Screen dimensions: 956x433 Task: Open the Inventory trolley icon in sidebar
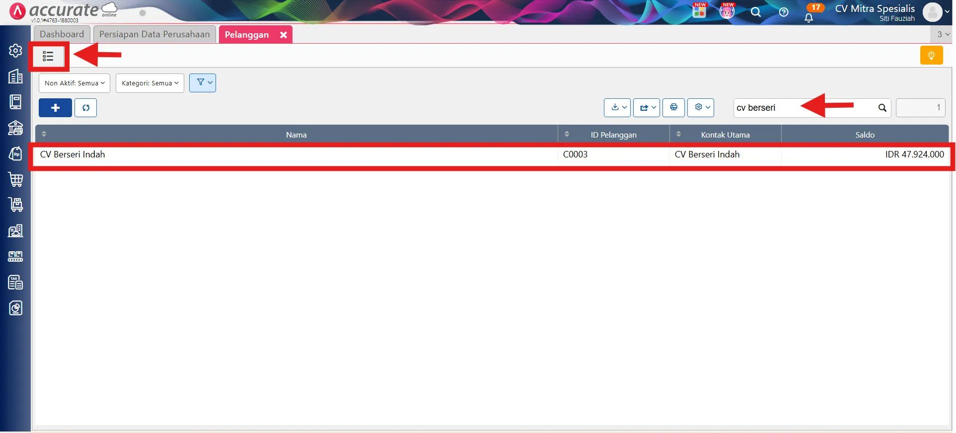click(15, 205)
